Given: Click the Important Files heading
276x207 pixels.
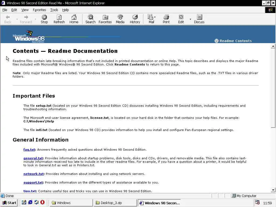Looking at the screenshot, I should (x=34, y=96).
